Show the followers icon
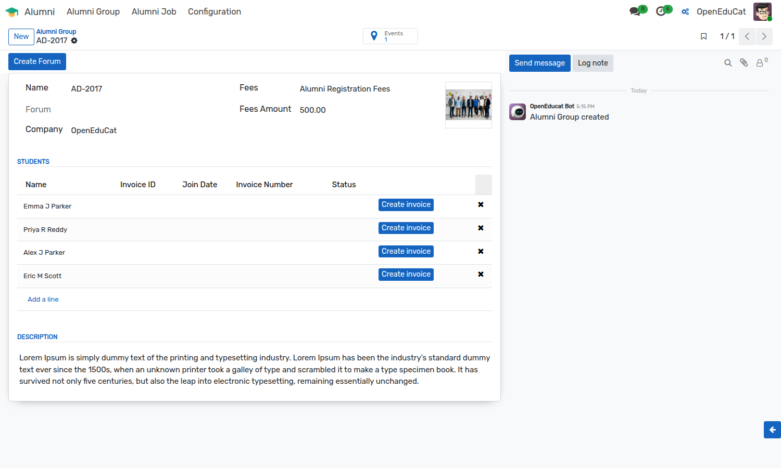 (x=761, y=62)
